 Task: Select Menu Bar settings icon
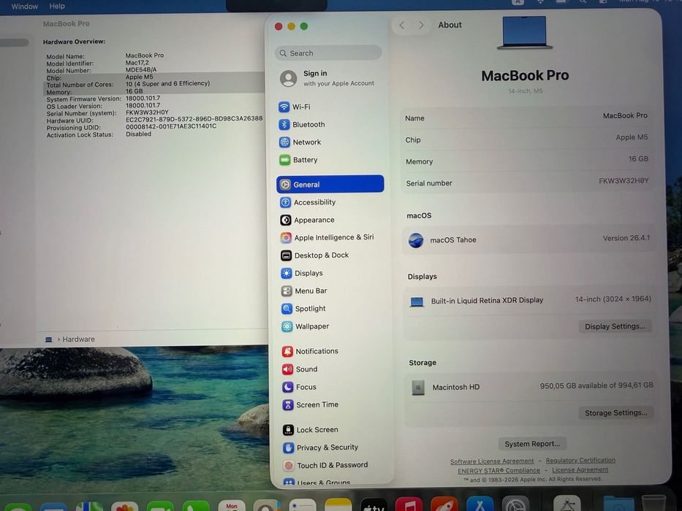point(287,291)
